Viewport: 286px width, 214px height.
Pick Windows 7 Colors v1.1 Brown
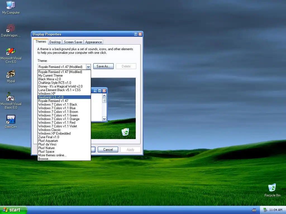point(64,112)
